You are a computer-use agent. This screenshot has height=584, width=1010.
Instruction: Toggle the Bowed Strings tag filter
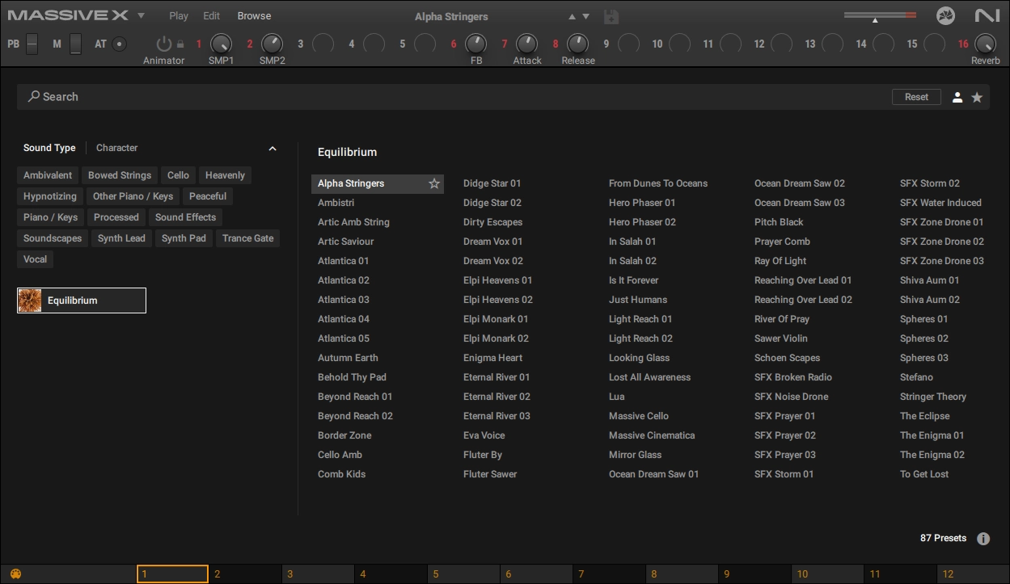click(120, 175)
